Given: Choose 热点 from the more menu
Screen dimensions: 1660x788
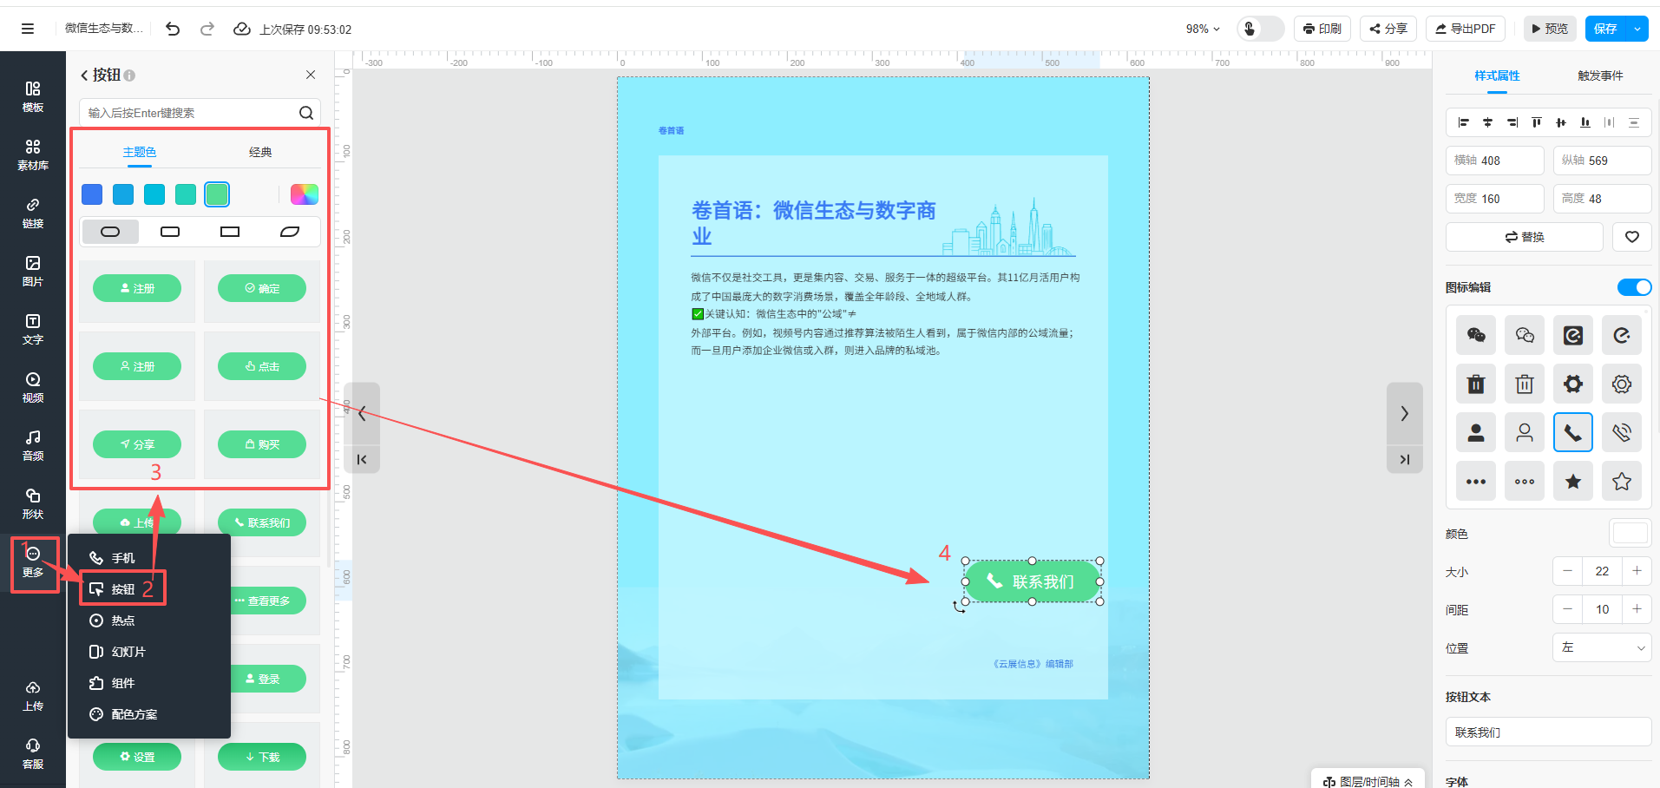Looking at the screenshot, I should [122, 621].
